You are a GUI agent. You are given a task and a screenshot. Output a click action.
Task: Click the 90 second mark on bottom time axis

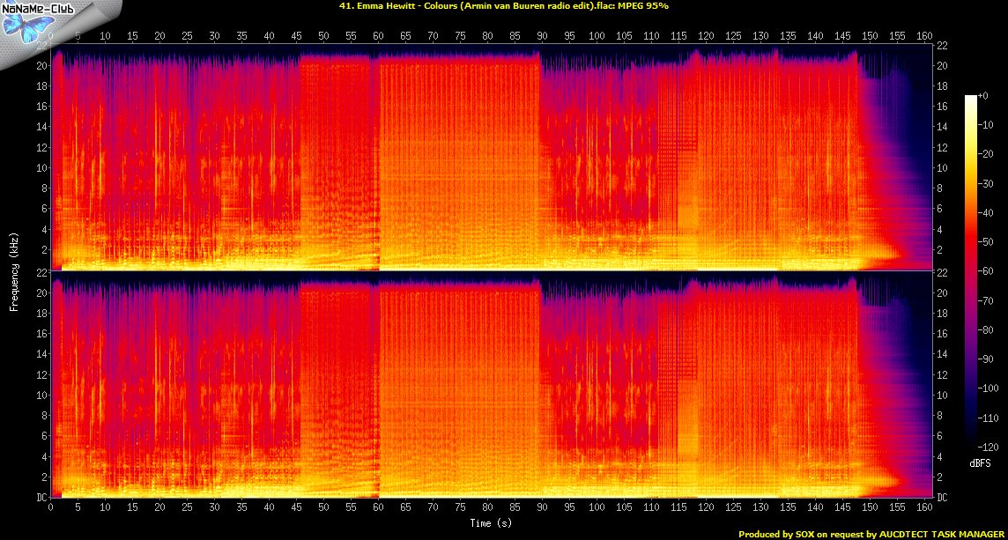(x=543, y=508)
